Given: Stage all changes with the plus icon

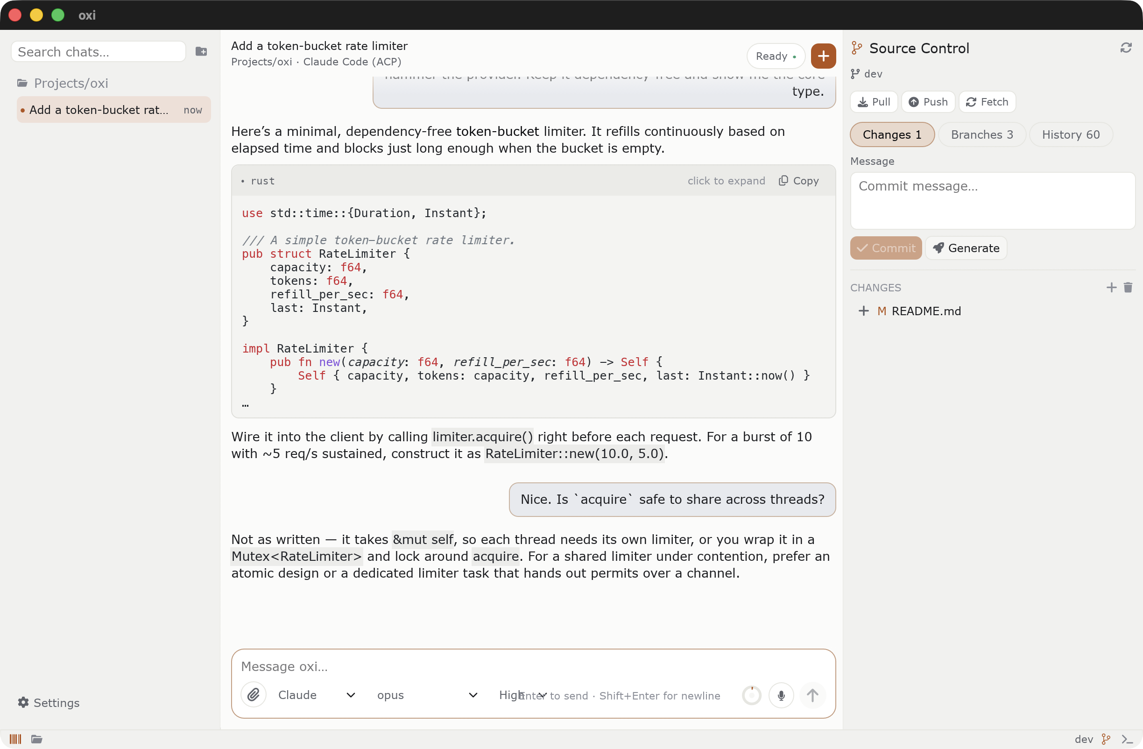Looking at the screenshot, I should tap(1111, 287).
